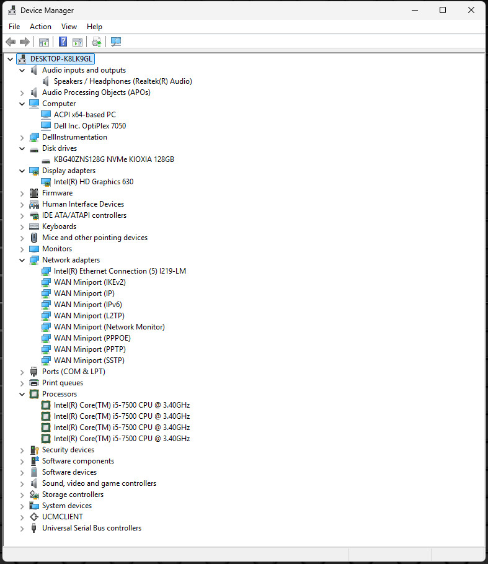Click the Update device driver toolbar icon
The height and width of the screenshot is (564, 488).
(96, 42)
